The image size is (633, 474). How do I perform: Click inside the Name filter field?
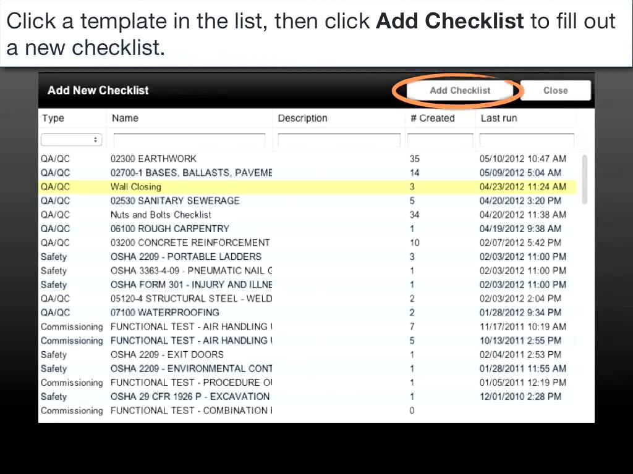tap(189, 139)
